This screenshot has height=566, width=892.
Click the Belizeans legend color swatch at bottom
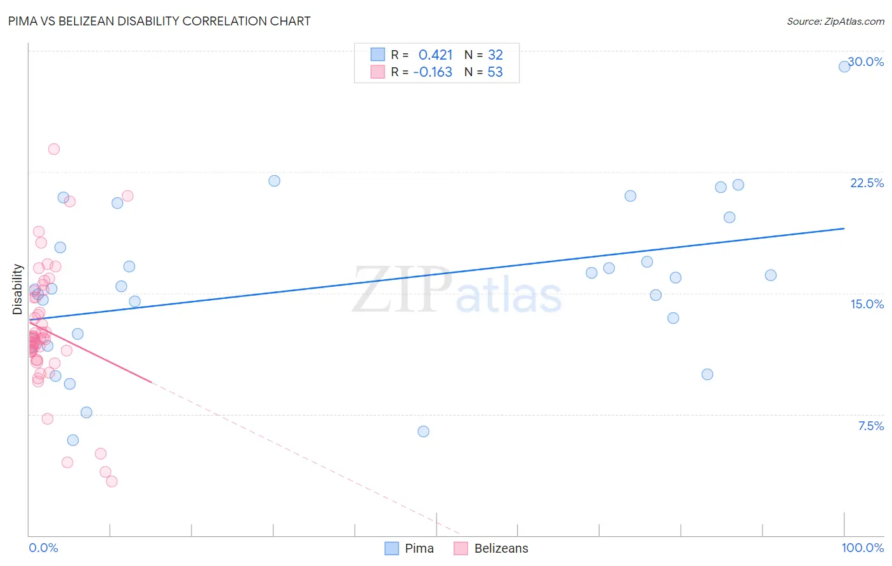click(461, 548)
